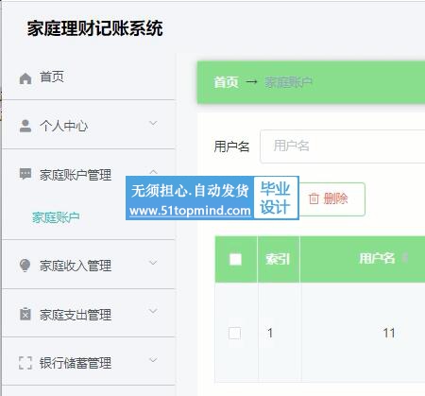This screenshot has width=425, height=396.
Task: Expand the 个人中心 chevron
Action: tap(153, 123)
